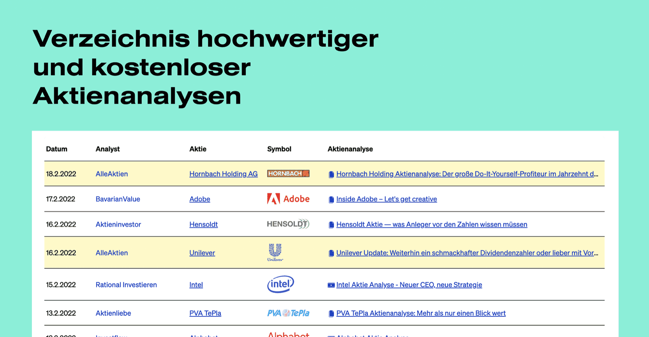Open the PVA TePla Aktienanalyse article
This screenshot has height=337, width=649.
pyautogui.click(x=421, y=313)
